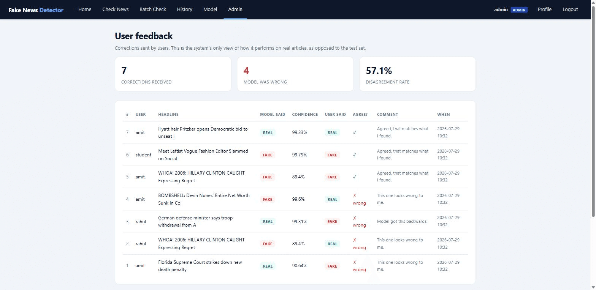Open the Batch Check tab
Screen dimensions: 596x290
pyautogui.click(x=152, y=9)
